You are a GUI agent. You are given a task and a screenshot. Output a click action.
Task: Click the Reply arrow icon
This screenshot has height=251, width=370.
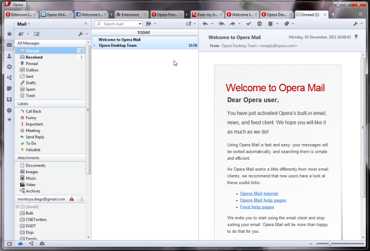(x=205, y=24)
